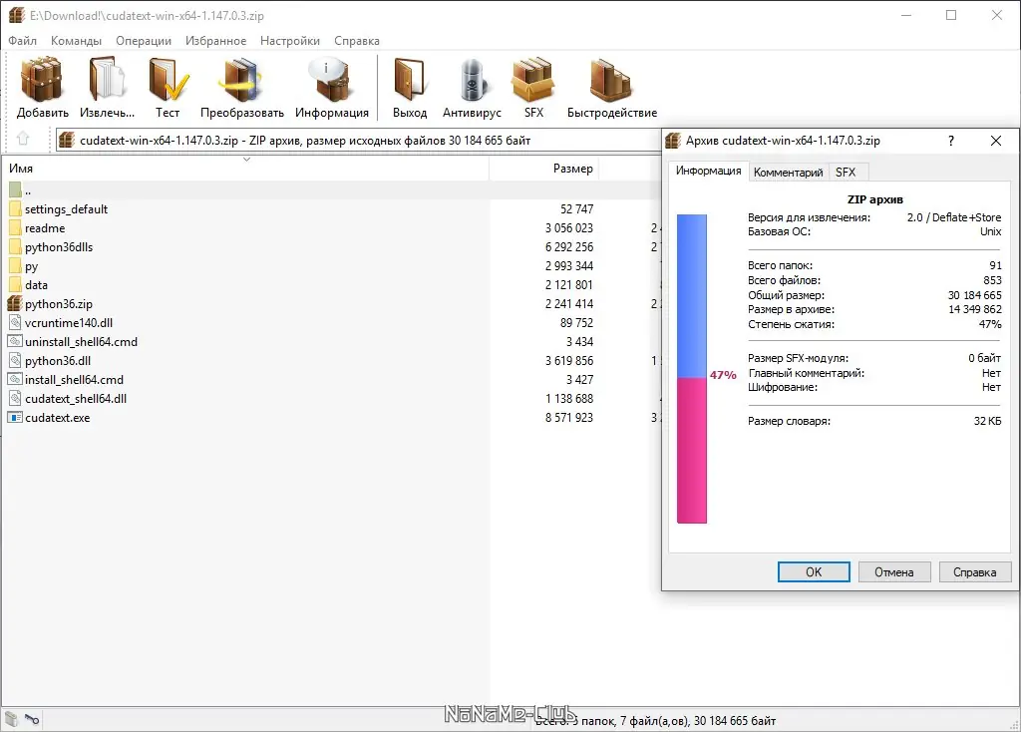This screenshot has height=732, width=1021.
Task: Open the Файл menu
Action: pos(22,40)
